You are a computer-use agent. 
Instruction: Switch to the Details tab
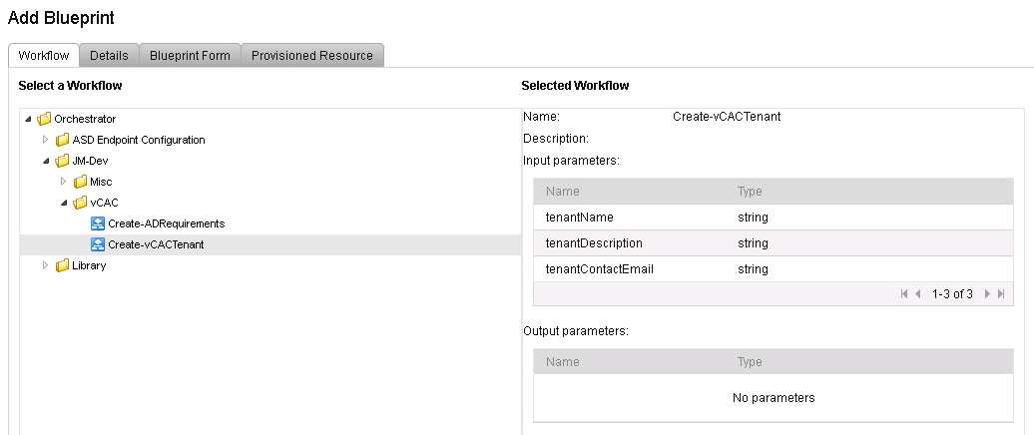pos(109,55)
